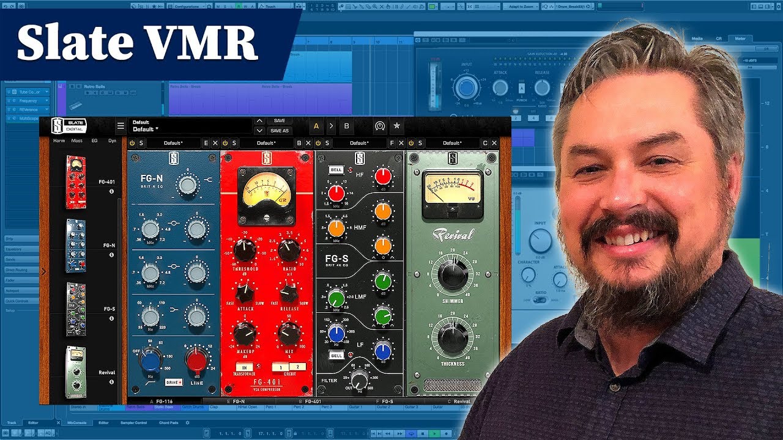Click slot letter B above FG-401
783x440 pixels.
[299, 143]
